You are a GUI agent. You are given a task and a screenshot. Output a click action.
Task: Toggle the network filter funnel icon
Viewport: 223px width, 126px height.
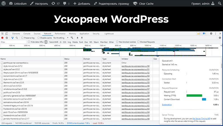[x=12, y=38]
